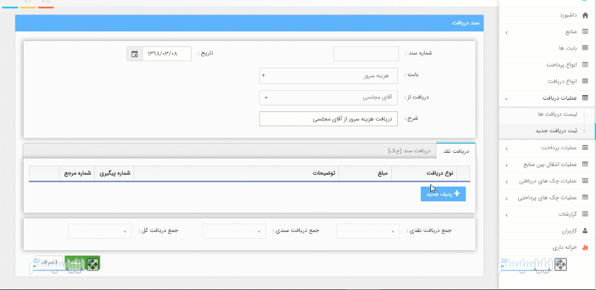Click the green ثبت submit button
This screenshot has width=596, height=290.
tap(82, 263)
